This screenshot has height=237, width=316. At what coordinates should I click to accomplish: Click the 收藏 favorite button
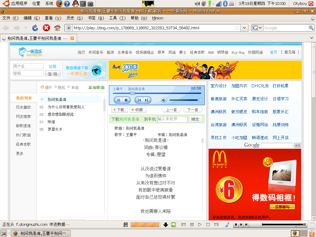coord(138,110)
